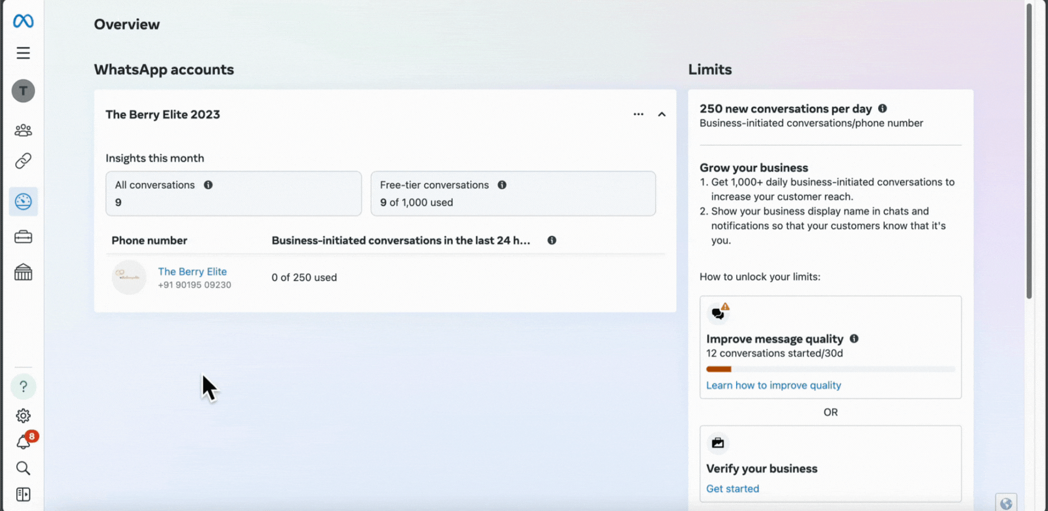The image size is (1048, 511).
Task: Open the bank building sidebar icon
Action: [23, 272]
